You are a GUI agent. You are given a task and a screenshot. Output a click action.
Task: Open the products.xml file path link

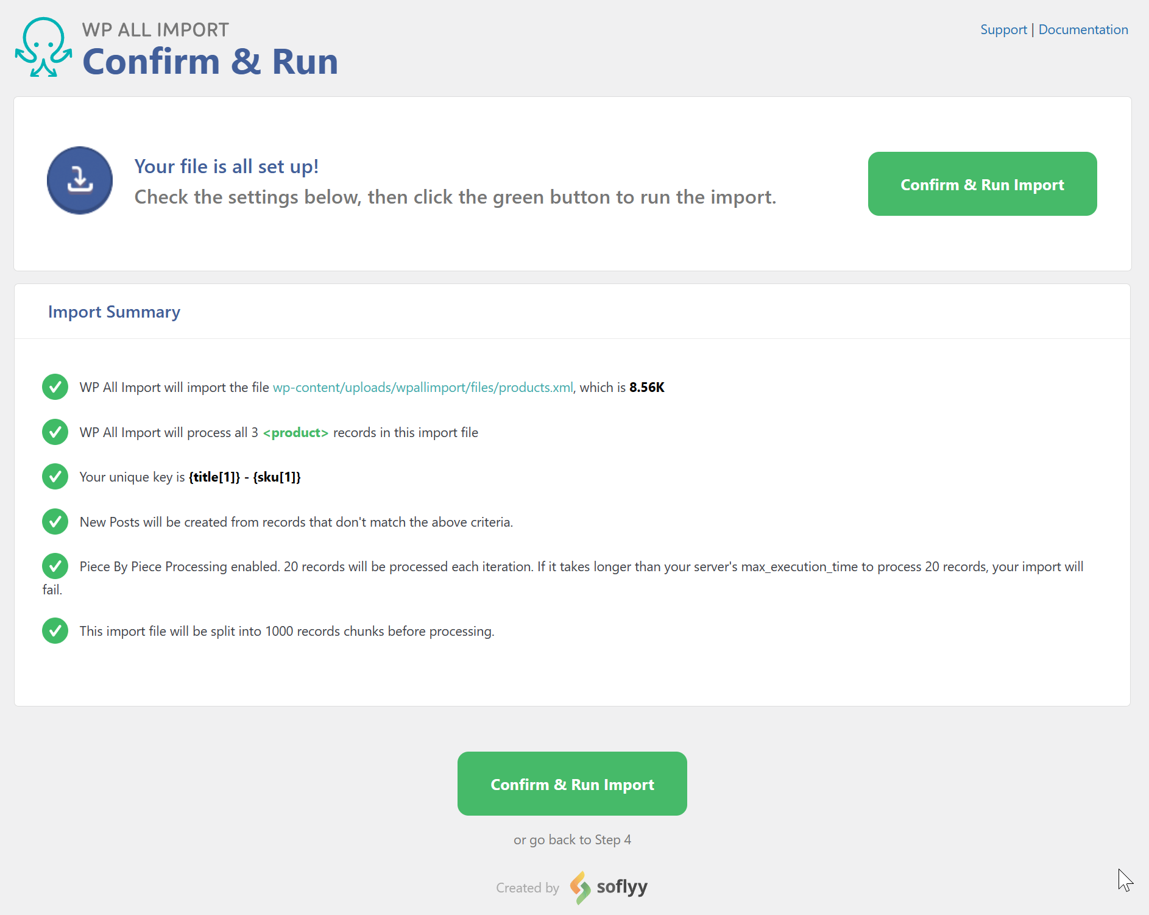[x=423, y=387]
